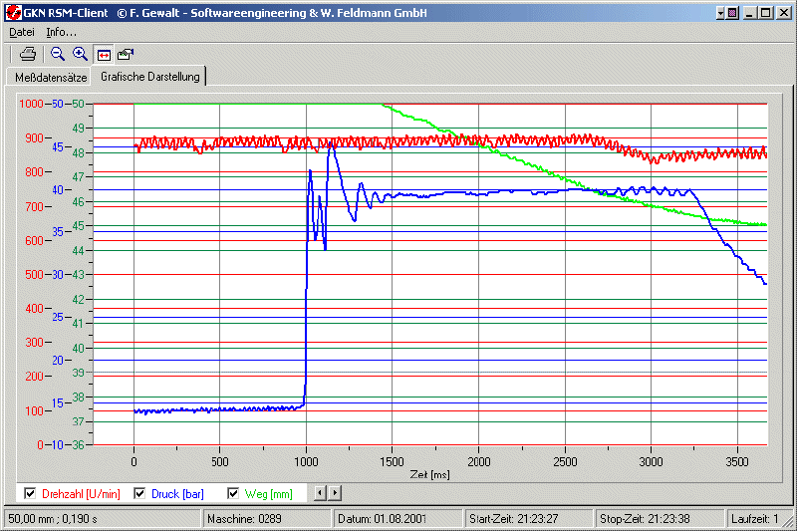Click the rightmost toolbar icon after fit-width
797x531 pixels.
tap(126, 54)
